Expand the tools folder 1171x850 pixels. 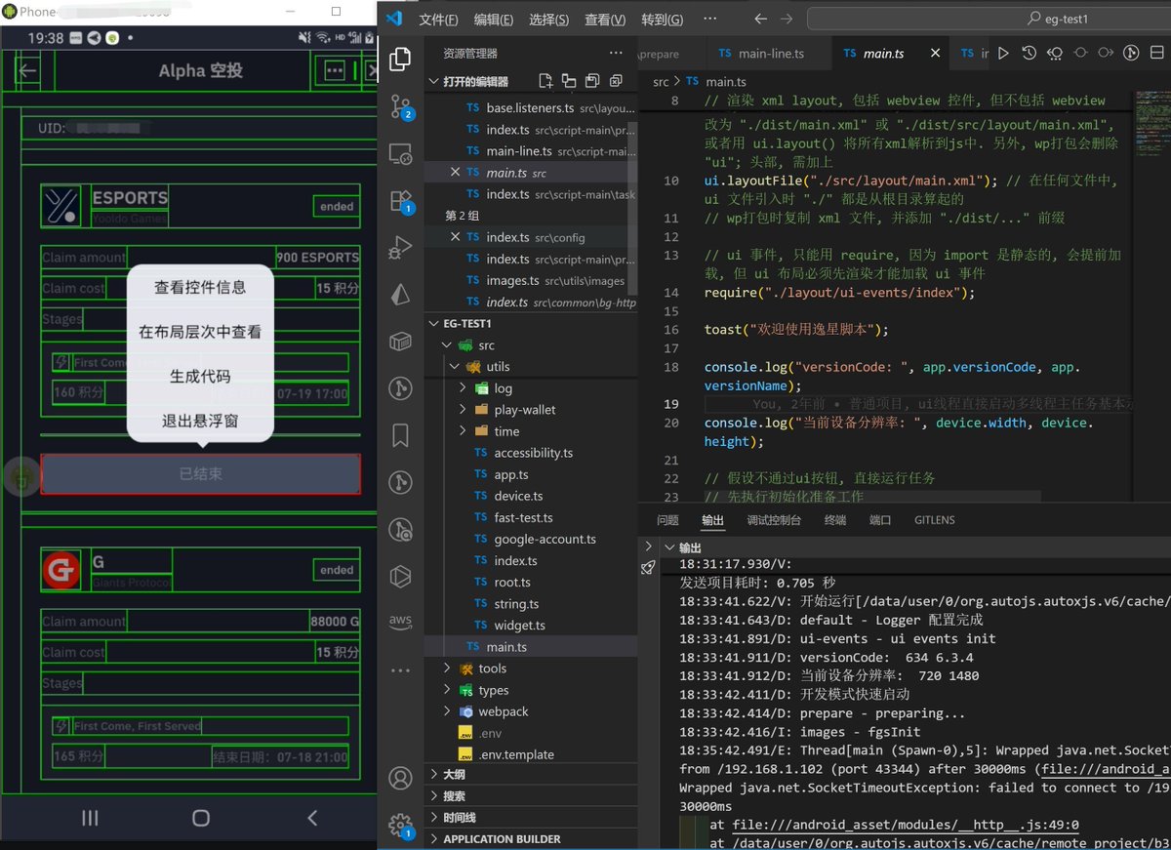pyautogui.click(x=446, y=668)
